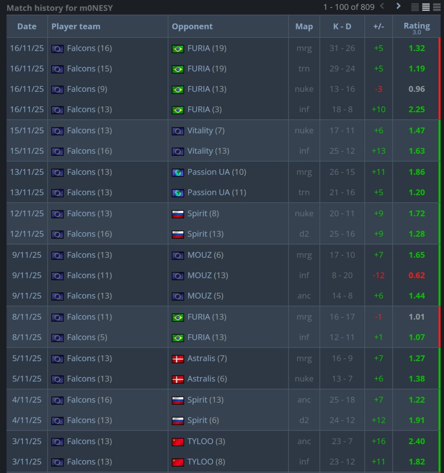Click the Russian flag beside Spirit (8)
Image resolution: width=444 pixels, height=473 pixels.
178,214
